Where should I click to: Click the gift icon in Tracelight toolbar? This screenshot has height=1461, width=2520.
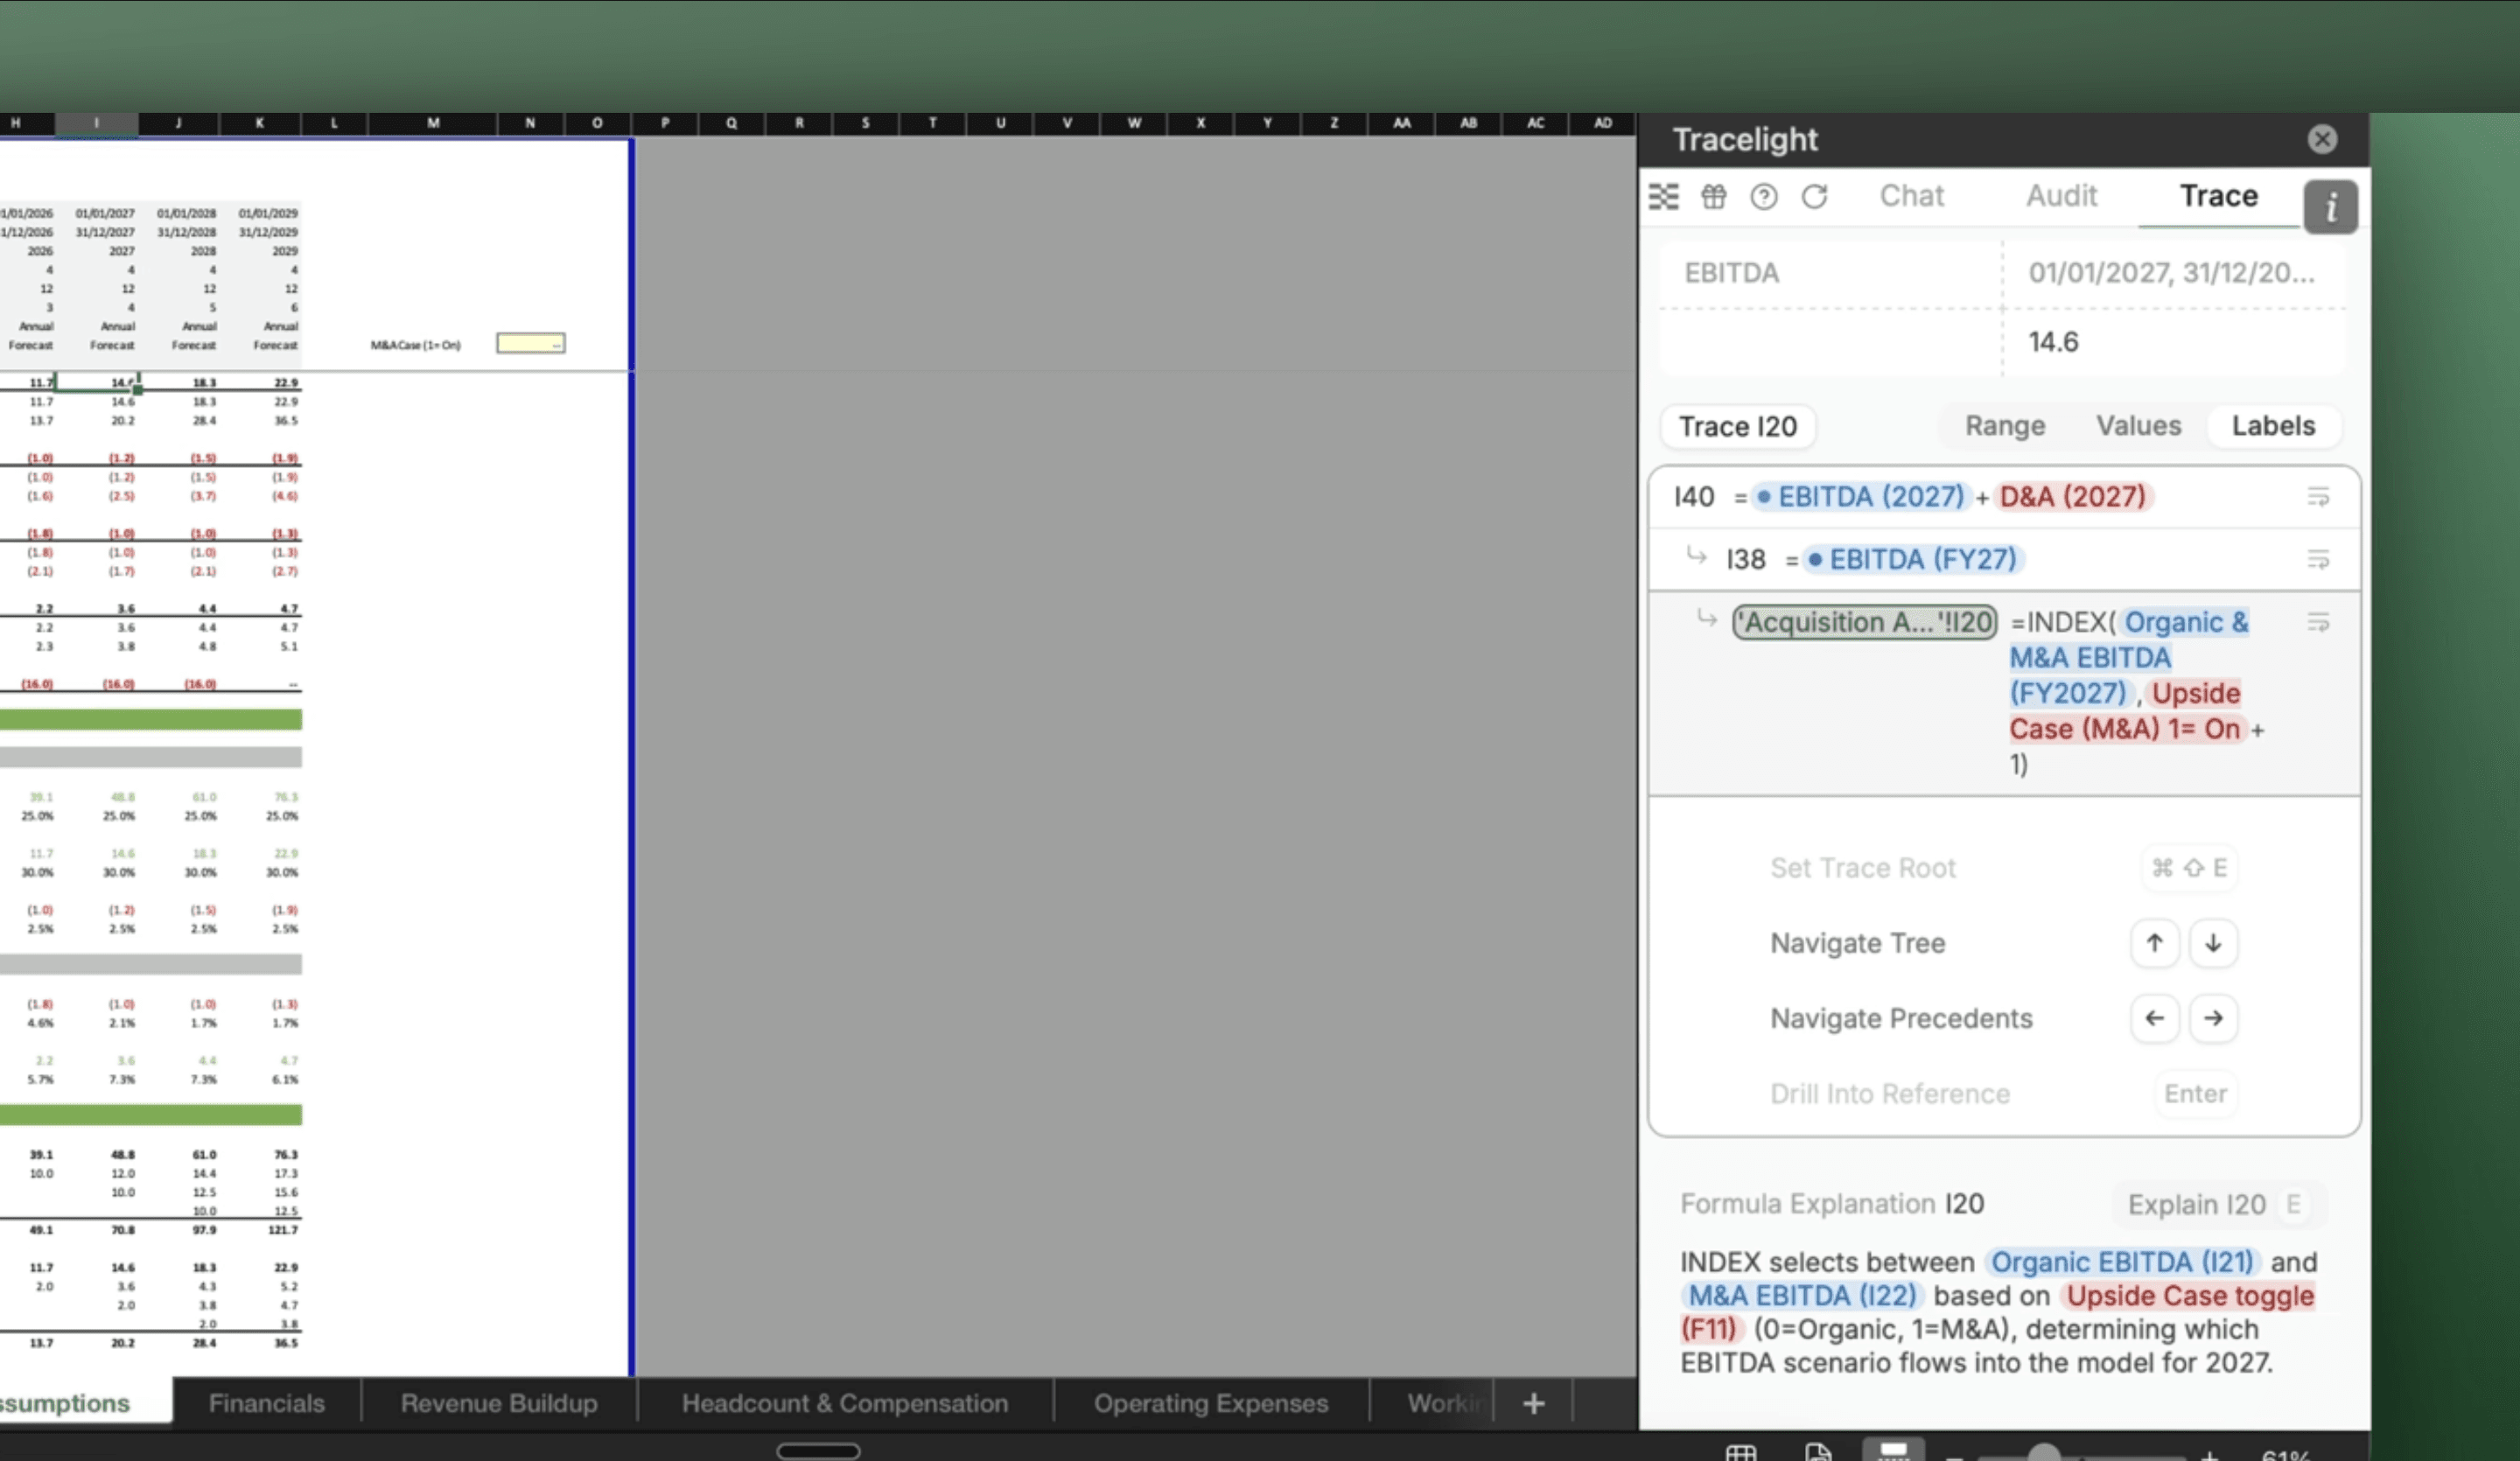tap(1714, 197)
